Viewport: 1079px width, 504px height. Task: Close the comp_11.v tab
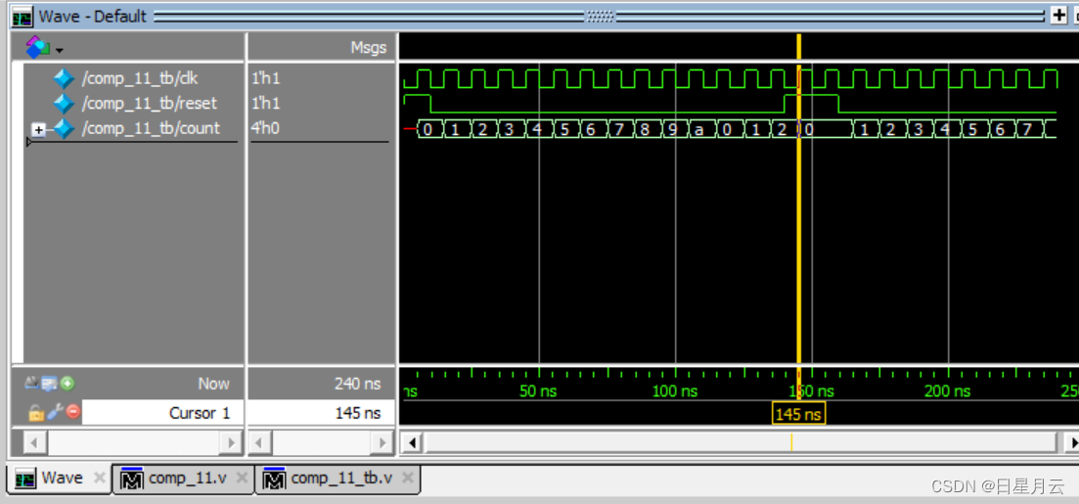click(241, 478)
